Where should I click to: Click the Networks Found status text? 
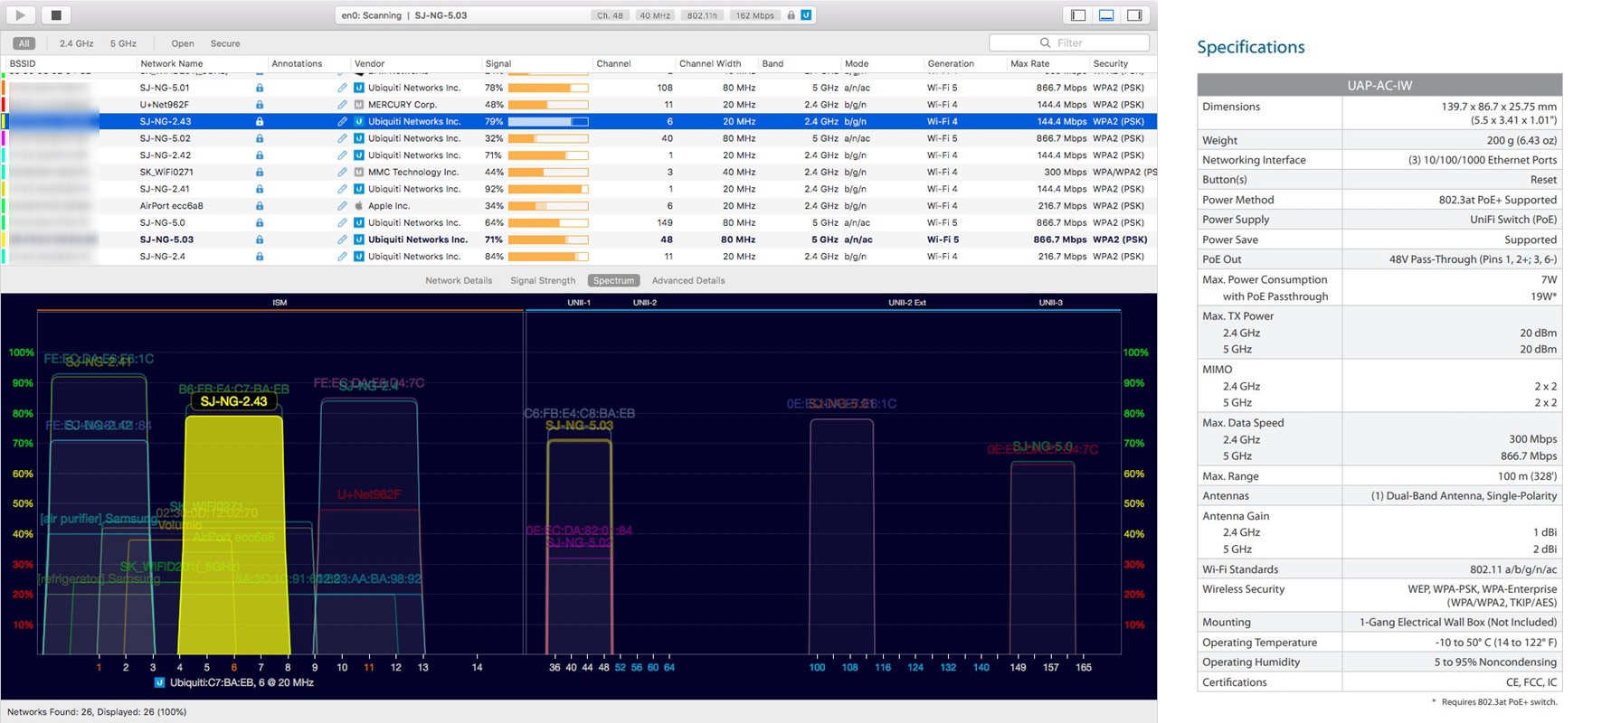[97, 711]
